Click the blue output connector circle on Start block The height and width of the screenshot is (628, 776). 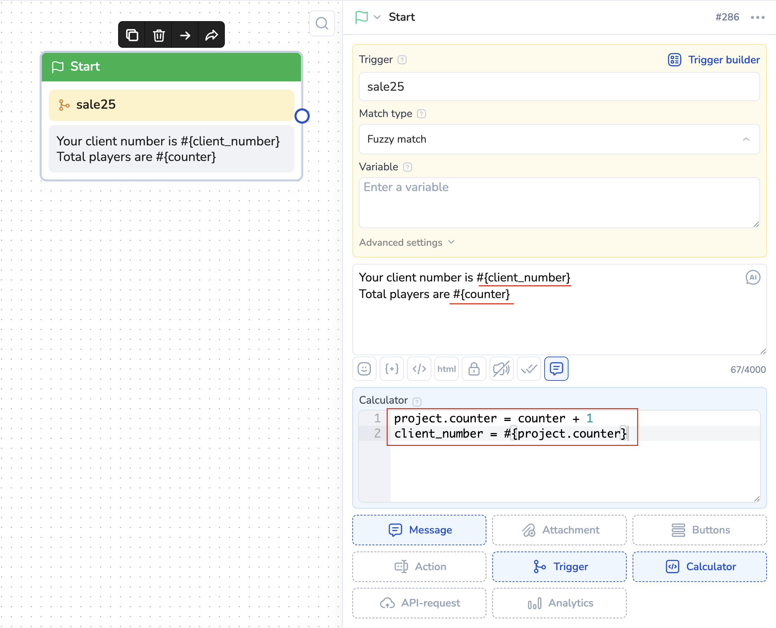pyautogui.click(x=302, y=116)
